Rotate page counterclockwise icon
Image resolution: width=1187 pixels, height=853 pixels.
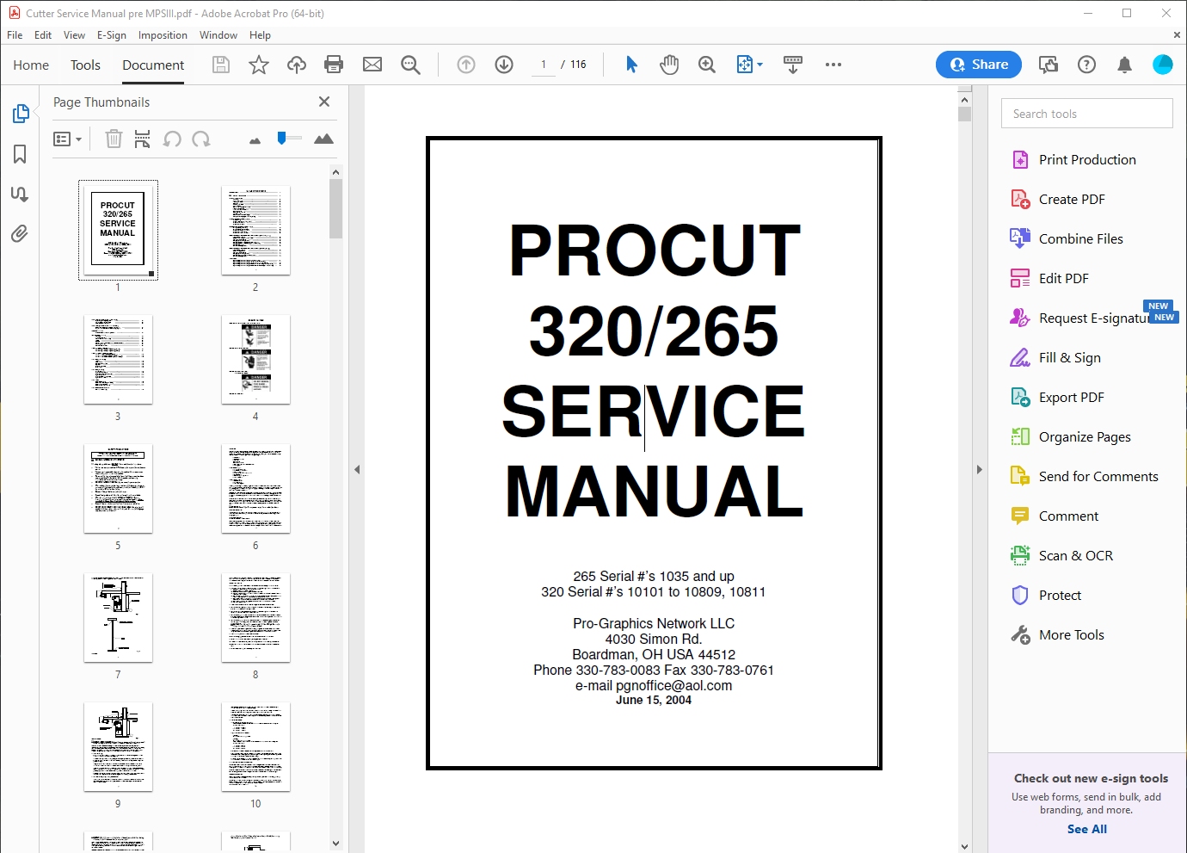coord(172,139)
